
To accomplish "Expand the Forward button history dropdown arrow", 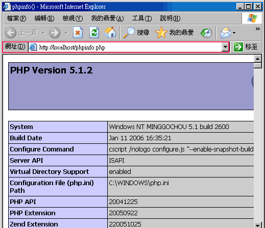I will 66,33.
